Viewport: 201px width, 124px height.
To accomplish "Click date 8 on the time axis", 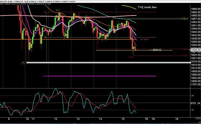I will click(x=9, y=119).
